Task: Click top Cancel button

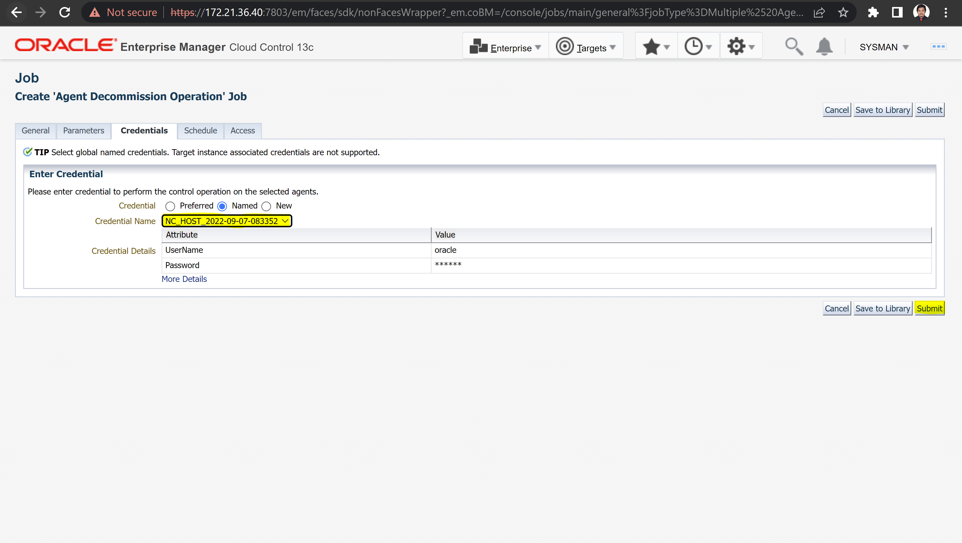Action: coord(836,110)
